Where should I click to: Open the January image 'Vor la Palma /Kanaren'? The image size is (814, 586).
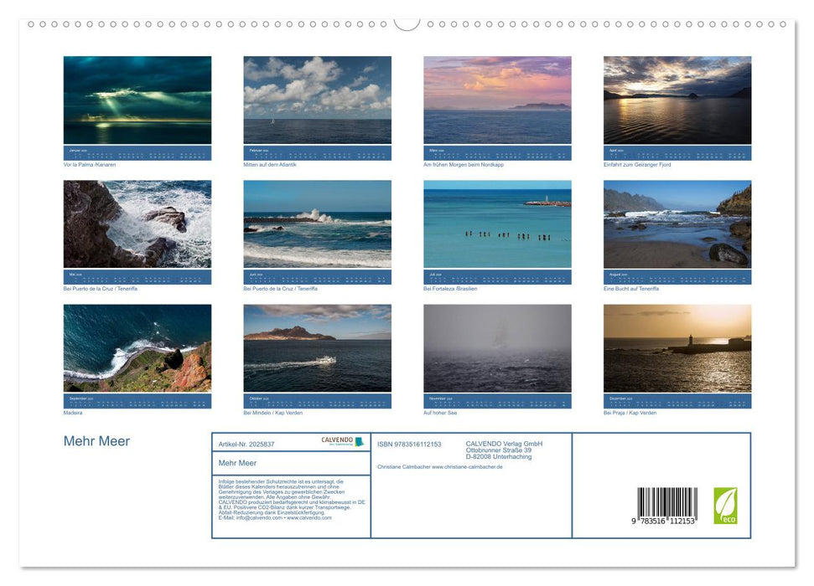[137, 100]
